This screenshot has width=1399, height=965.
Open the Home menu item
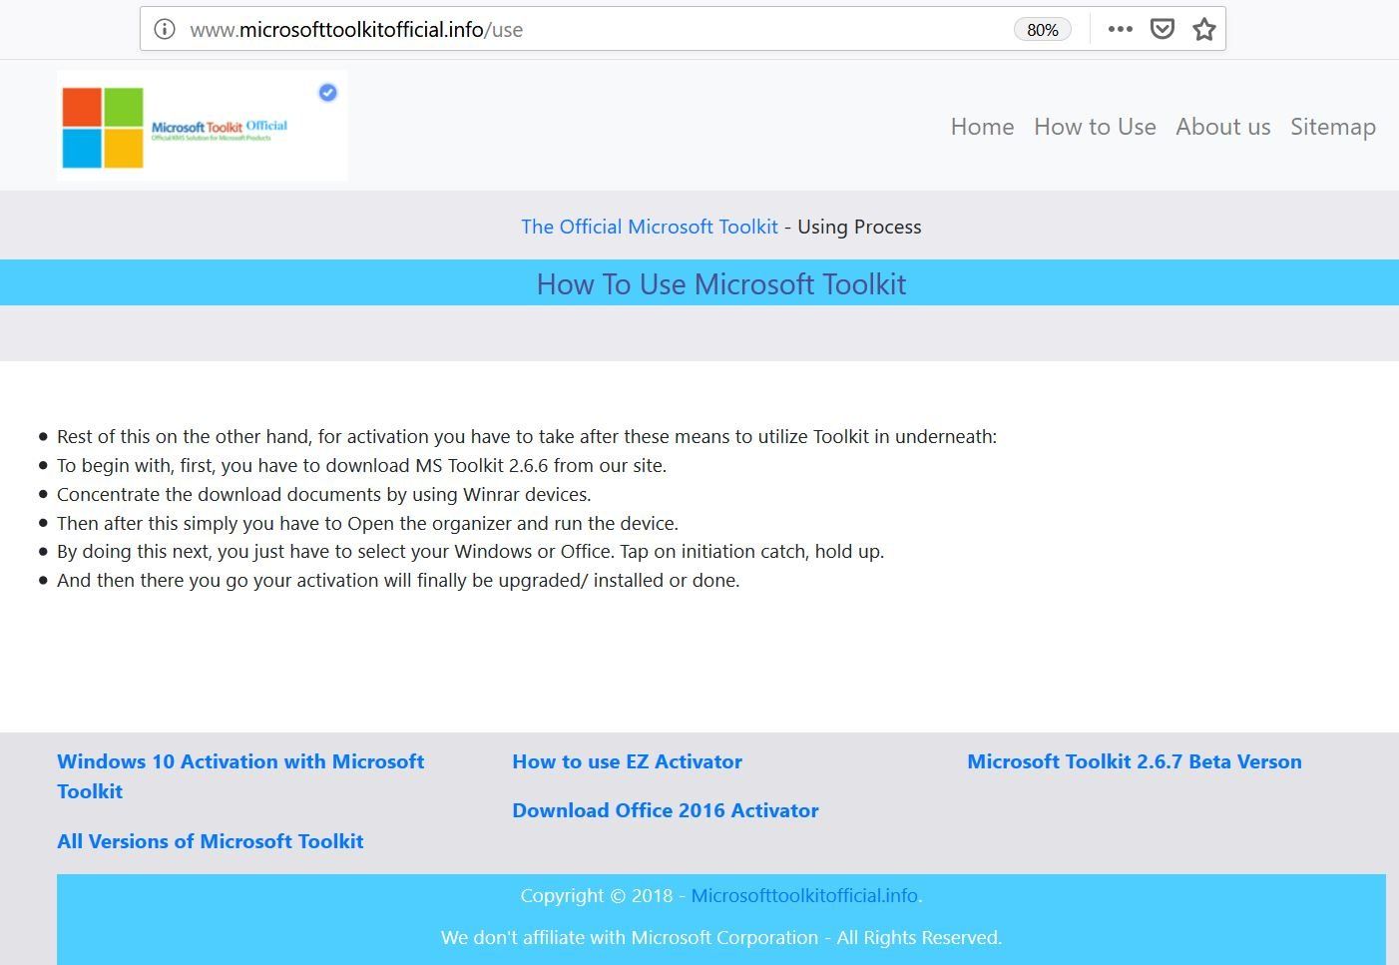click(x=982, y=127)
